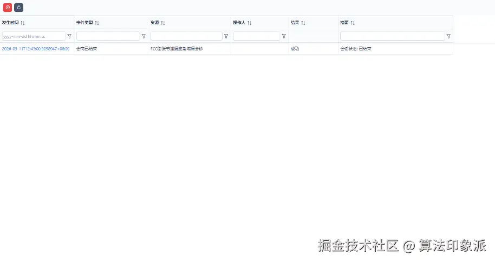Focus the 操作人 filter input
The height and width of the screenshot is (262, 495).
(256, 36)
